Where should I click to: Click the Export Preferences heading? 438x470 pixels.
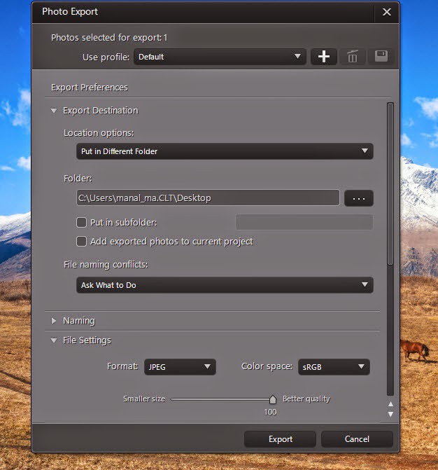pos(90,88)
